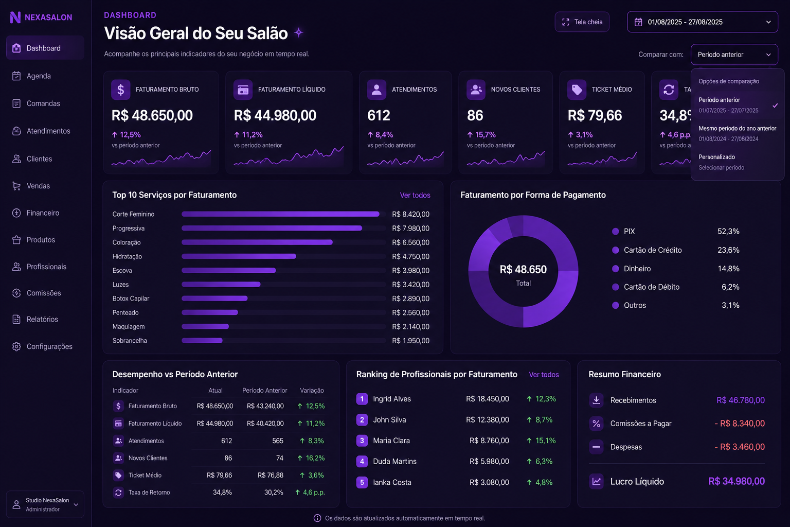Screen dimensions: 790x527
Task: Open Agenda from the sidebar
Action: pos(45,76)
